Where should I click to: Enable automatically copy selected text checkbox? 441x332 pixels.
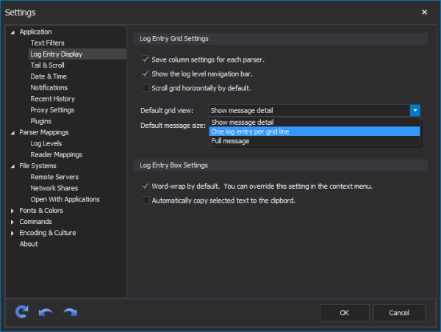click(146, 201)
